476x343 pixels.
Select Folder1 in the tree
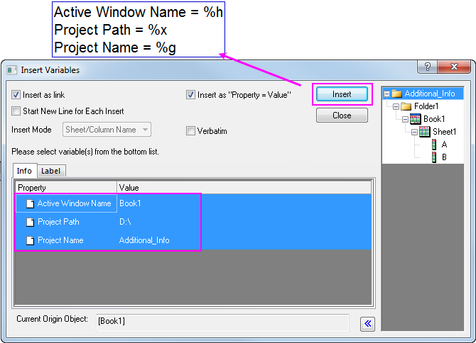click(x=426, y=106)
